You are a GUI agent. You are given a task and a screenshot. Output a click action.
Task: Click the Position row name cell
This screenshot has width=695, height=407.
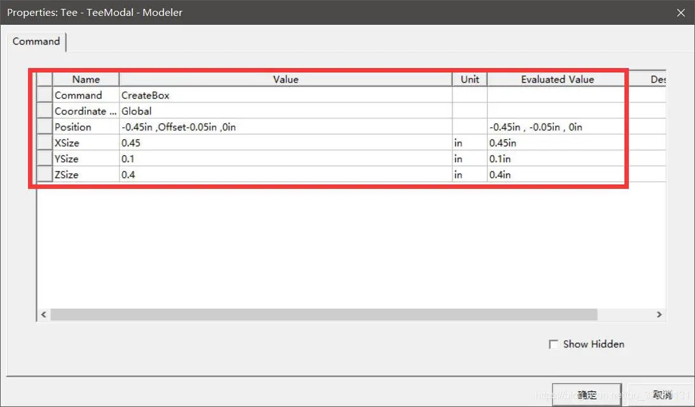(x=86, y=127)
